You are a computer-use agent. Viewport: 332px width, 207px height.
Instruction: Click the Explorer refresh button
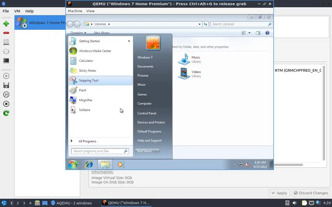click(x=205, y=24)
